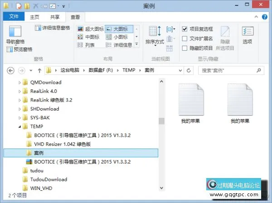
Task: Click TEMP in the address bar
Action: (129, 70)
